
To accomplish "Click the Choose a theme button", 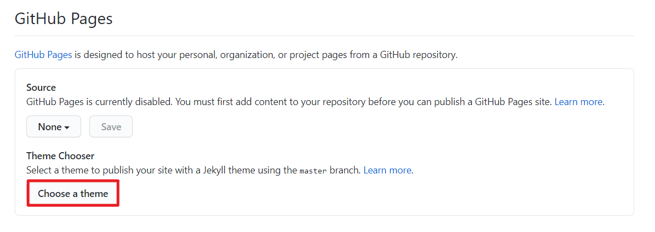I will tap(73, 194).
